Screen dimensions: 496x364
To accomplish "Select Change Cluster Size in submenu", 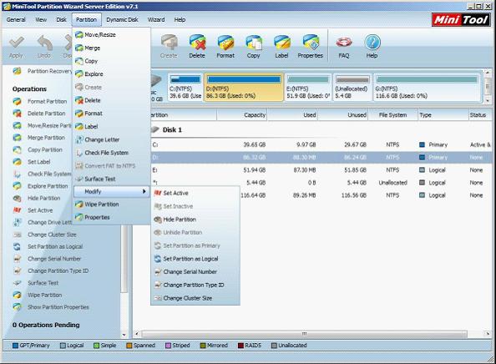I will click(x=195, y=298).
